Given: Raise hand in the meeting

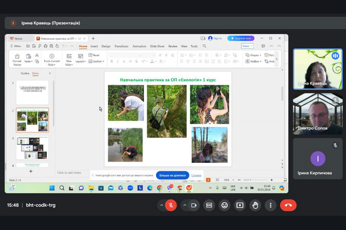Looking at the screenshot, I should click(255, 205).
